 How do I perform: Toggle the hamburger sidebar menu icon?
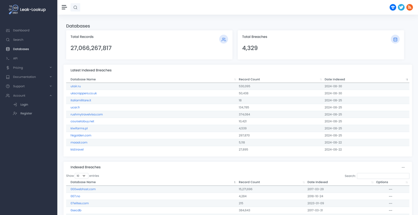[64, 7]
